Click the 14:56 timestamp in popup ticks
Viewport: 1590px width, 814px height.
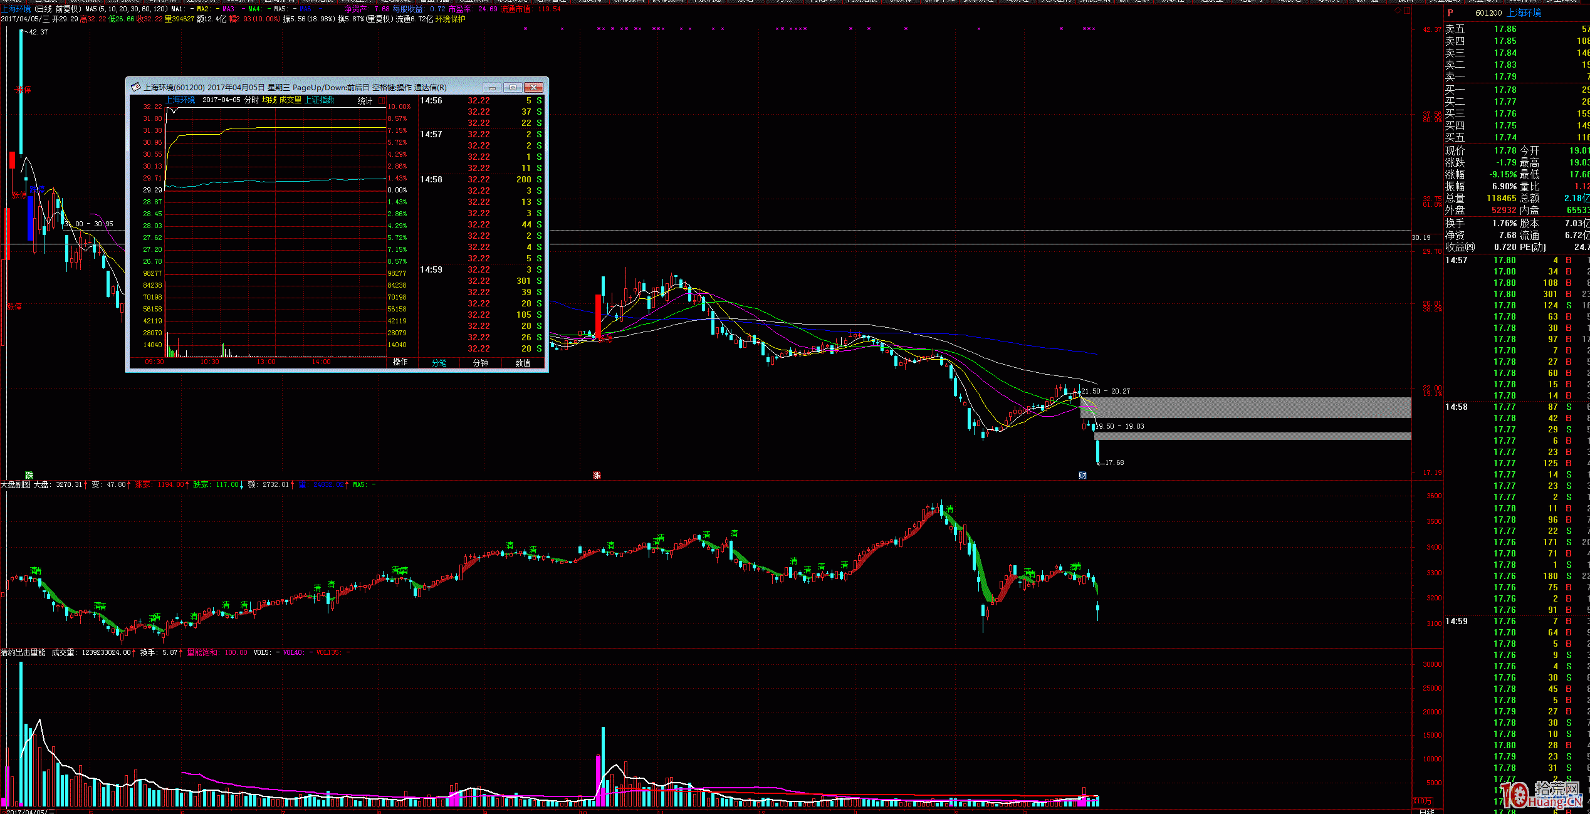[431, 100]
